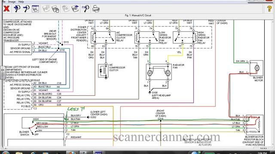Image resolution: width=275 pixels, height=154 pixels.
Task: Zoom out with the minus magnifier icon
Action: click(26, 9)
